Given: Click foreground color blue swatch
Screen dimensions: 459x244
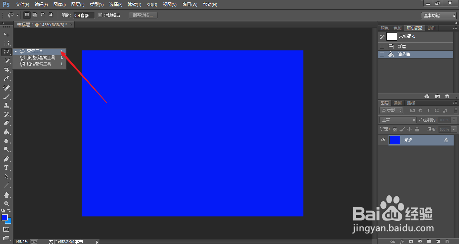Looking at the screenshot, I should tap(4, 217).
